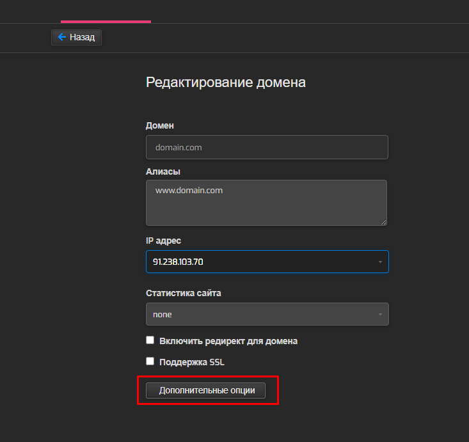Focus the Домен field showing domain.com
Image resolution: width=469 pixels, height=442 pixels.
coord(267,147)
